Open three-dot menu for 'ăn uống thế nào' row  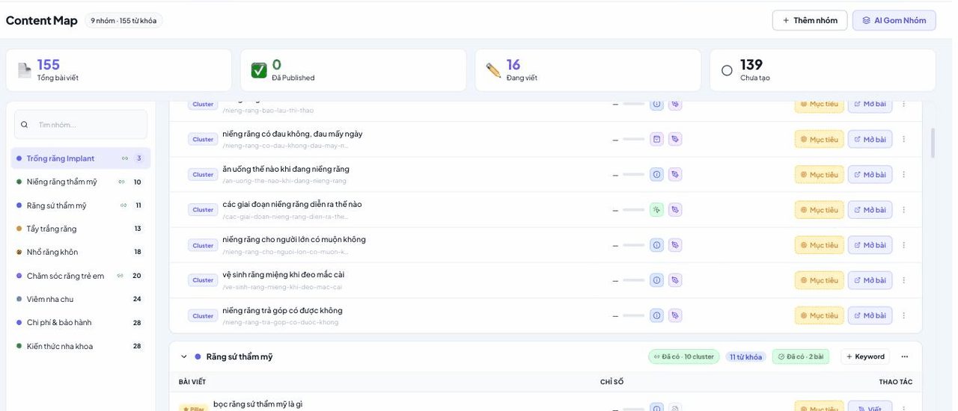[x=903, y=174]
